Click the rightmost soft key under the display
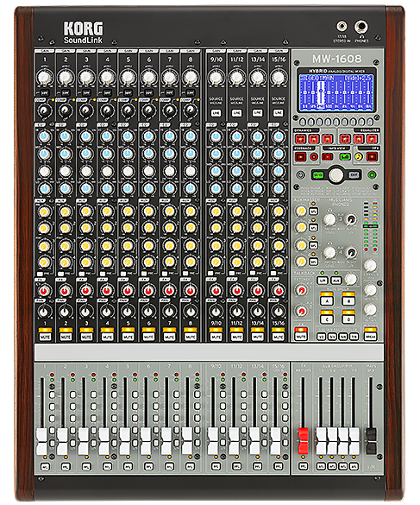Image resolution: width=420 pixels, height=505 pixels. (371, 122)
